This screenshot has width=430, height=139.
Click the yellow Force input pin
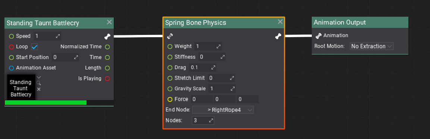tap(170, 99)
